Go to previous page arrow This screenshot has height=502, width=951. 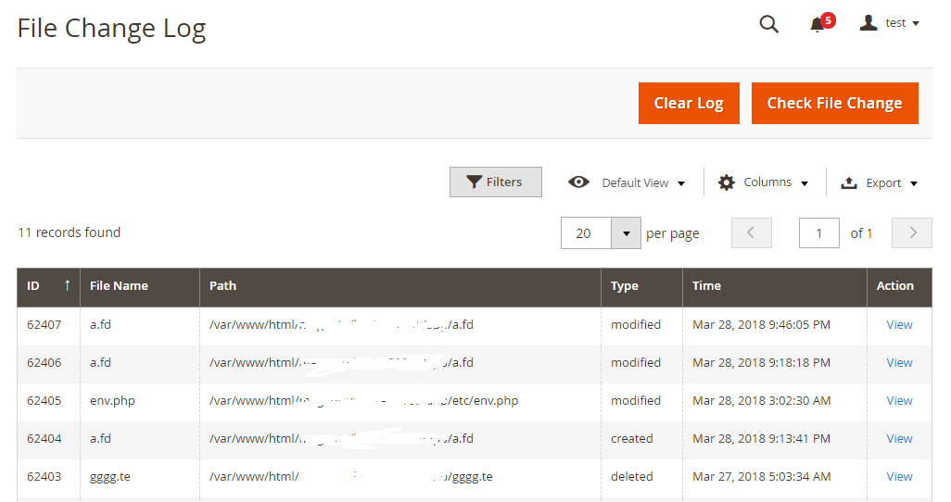pyautogui.click(x=752, y=233)
